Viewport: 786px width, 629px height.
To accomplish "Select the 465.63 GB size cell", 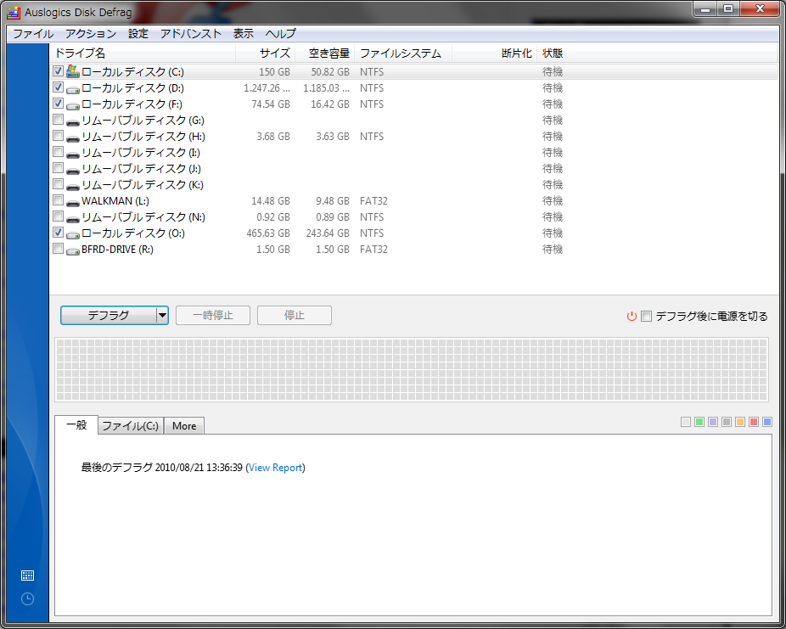I will 268,233.
